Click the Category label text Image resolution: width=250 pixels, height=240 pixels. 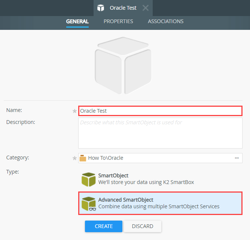point(18,158)
